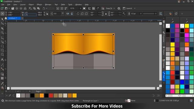Click the Publish to PDF icon
The image size is (194, 109).
(x=66, y=8)
